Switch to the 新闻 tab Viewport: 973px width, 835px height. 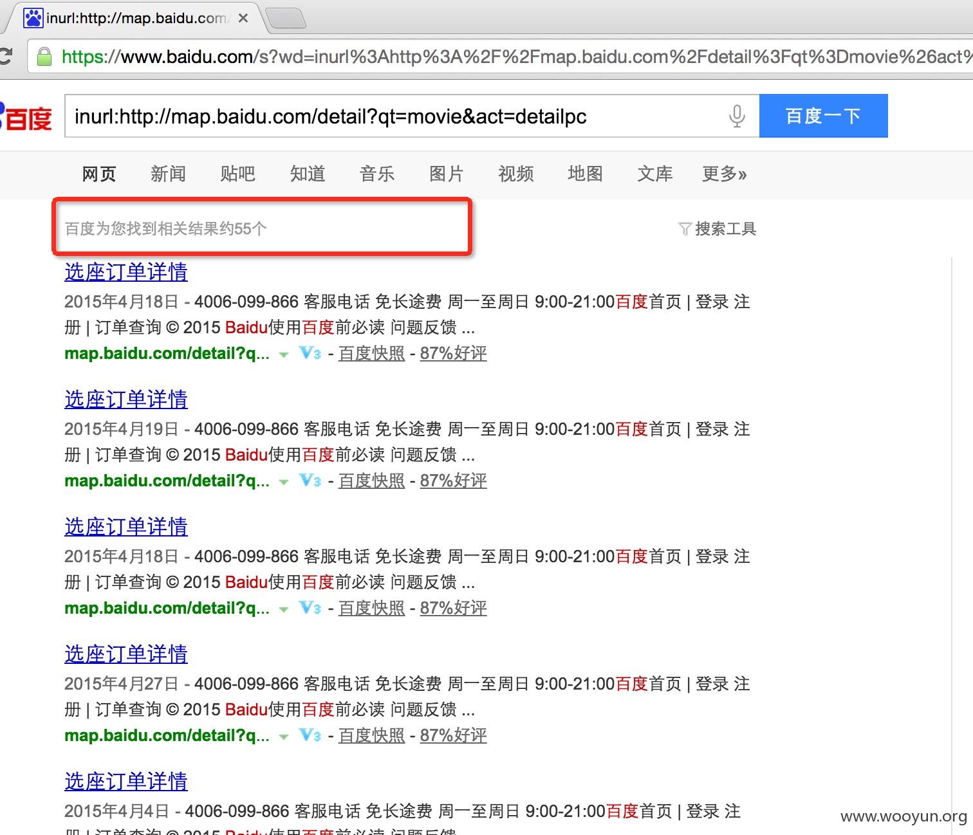168,174
